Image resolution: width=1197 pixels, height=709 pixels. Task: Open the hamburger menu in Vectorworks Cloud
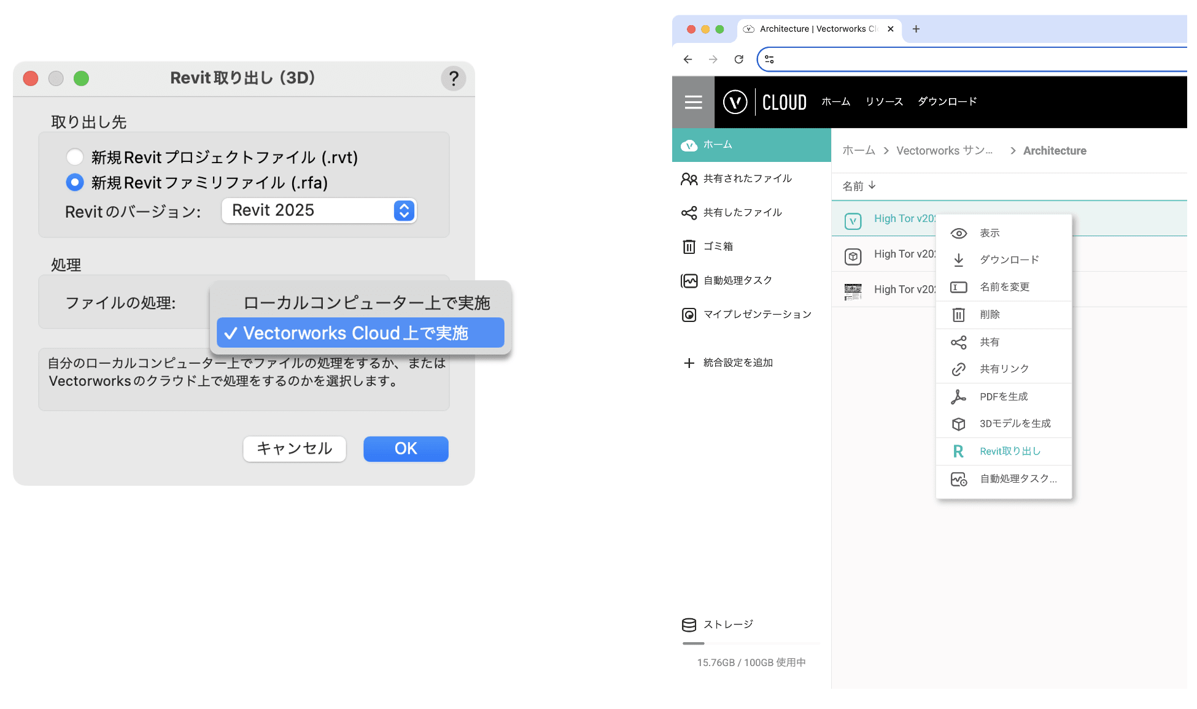coord(693,102)
